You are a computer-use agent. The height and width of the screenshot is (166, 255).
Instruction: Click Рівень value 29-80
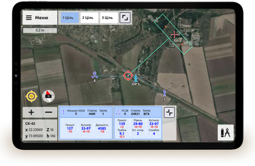point(138,124)
